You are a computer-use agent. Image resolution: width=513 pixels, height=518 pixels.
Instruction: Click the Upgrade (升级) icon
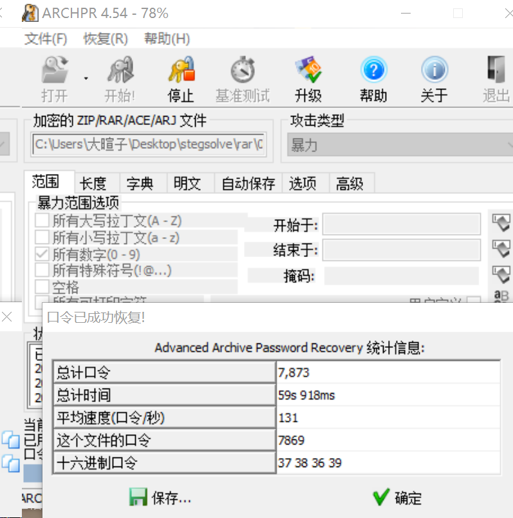(x=308, y=70)
